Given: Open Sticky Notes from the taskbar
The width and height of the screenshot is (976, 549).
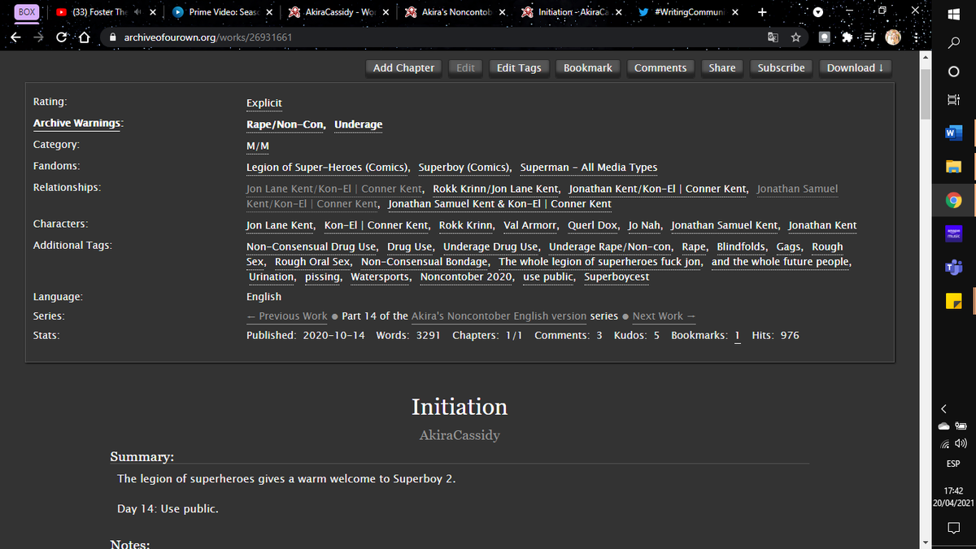Looking at the screenshot, I should (x=955, y=300).
